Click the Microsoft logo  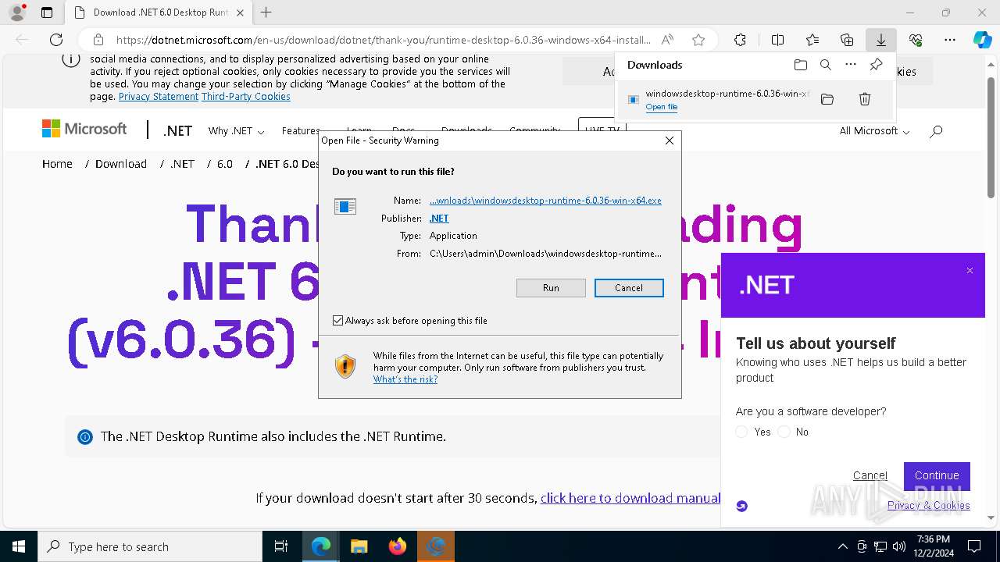(x=84, y=129)
